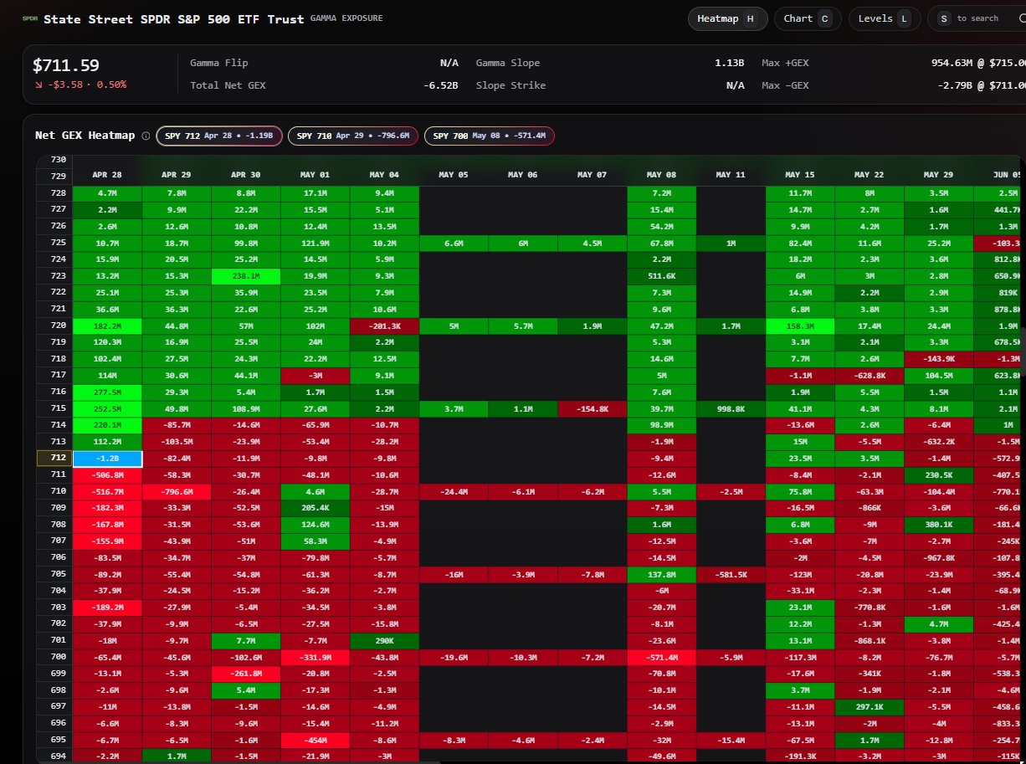Click the bright green 238.1M cell
This screenshot has height=764, width=1026.
244,275
